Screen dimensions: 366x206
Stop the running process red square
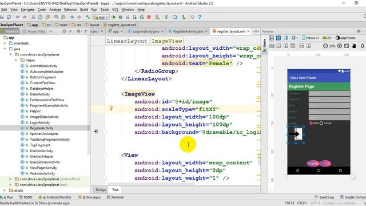coord(149,17)
